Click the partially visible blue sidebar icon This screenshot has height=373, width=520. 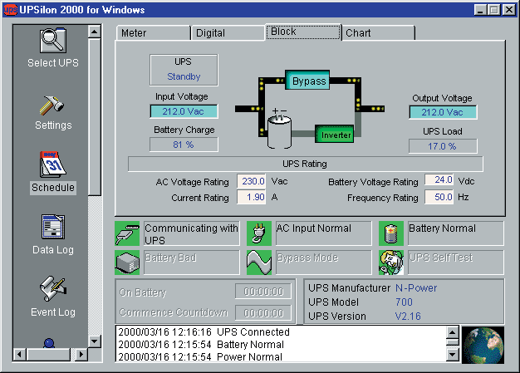49,343
